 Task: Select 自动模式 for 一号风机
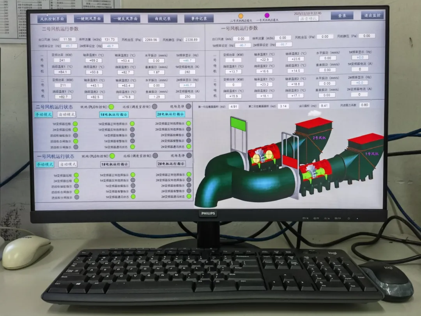(68, 164)
